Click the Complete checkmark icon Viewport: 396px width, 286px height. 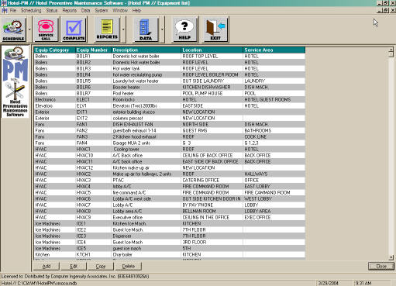point(74,29)
